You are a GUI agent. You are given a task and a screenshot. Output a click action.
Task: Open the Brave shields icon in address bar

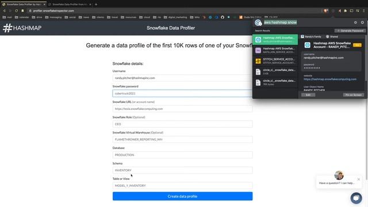(326, 11)
